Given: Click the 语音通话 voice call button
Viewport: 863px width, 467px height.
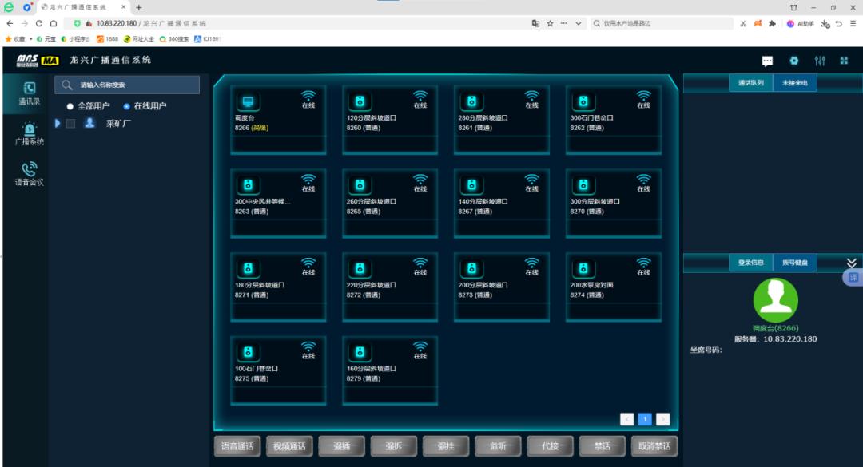Looking at the screenshot, I should click(x=237, y=446).
